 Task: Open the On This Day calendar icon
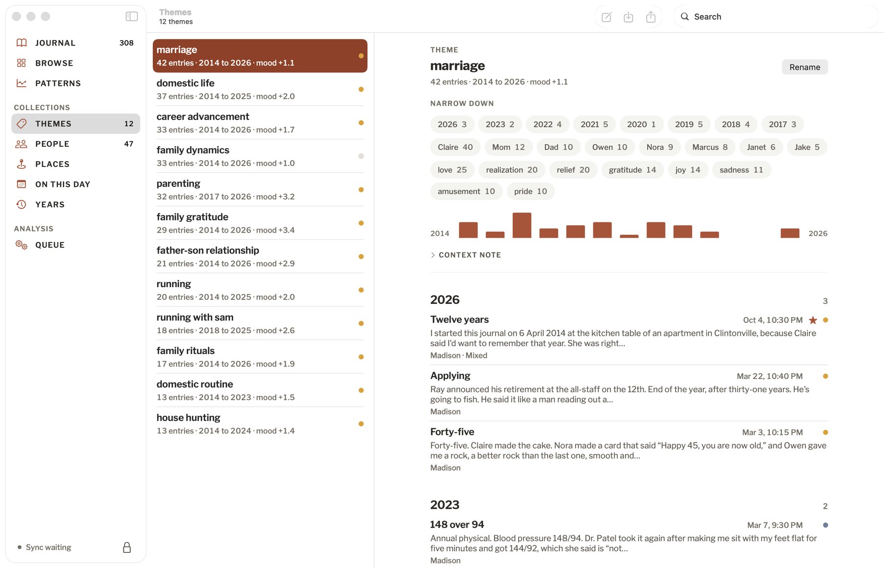(x=22, y=184)
